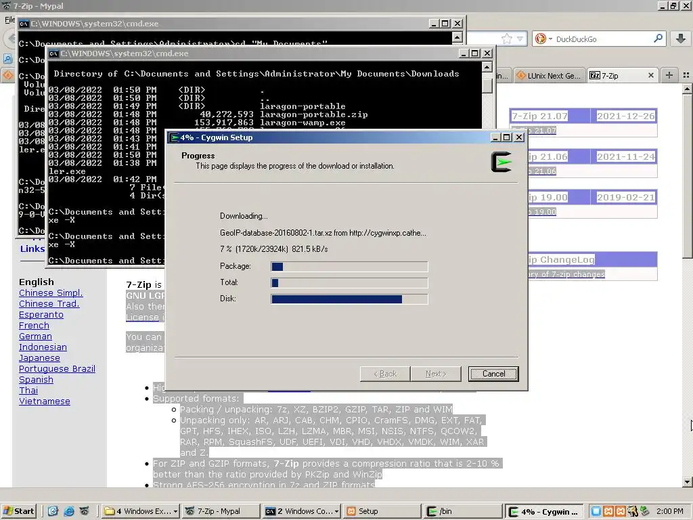Click the search magnifier icon
This screenshot has height=520, width=693.
coord(658,39)
